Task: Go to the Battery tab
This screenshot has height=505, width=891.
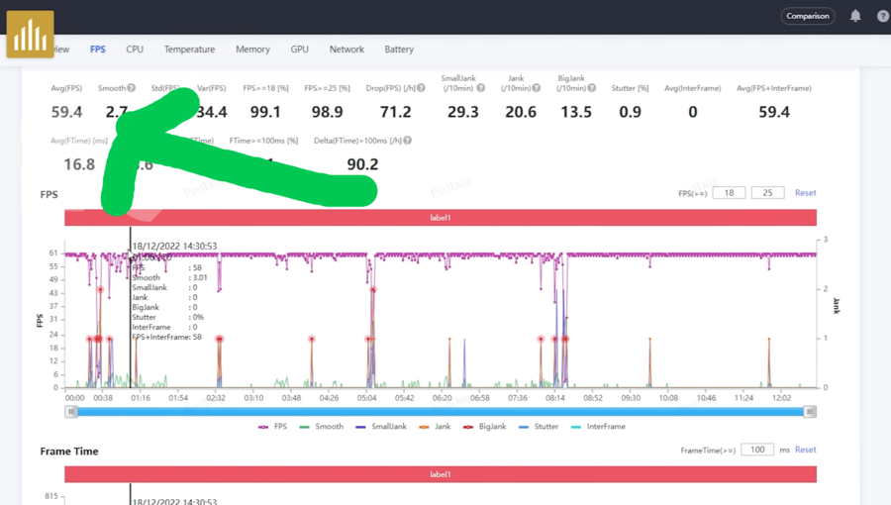Action: click(x=399, y=49)
